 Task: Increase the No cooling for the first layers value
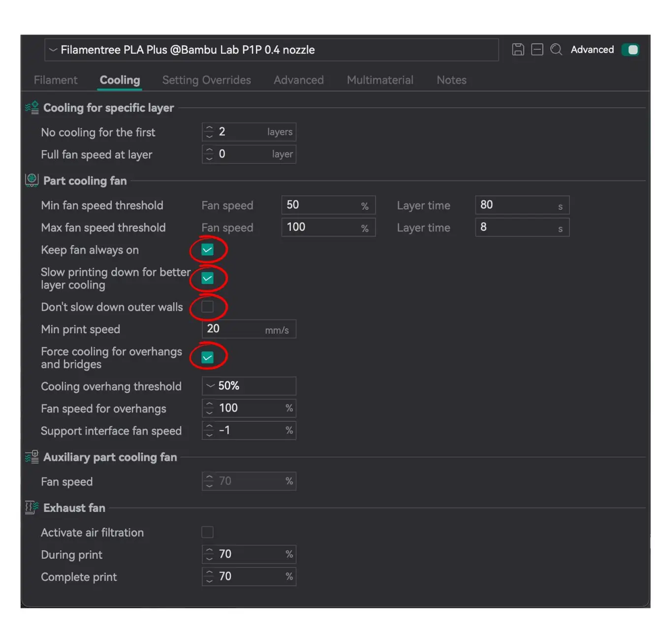tap(210, 128)
